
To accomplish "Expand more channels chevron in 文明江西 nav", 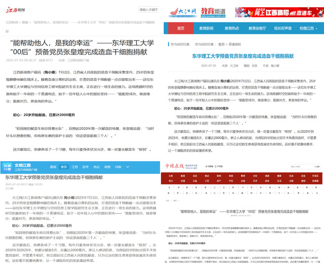I will tap(127, 167).
